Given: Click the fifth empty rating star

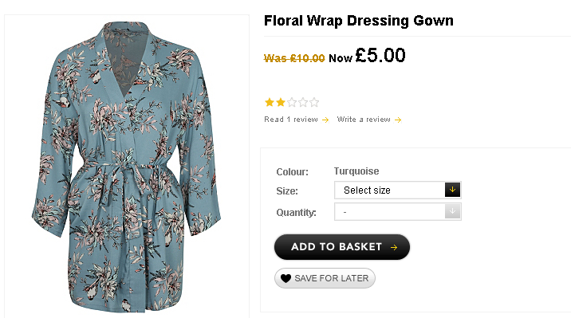Looking at the screenshot, I should [314, 102].
